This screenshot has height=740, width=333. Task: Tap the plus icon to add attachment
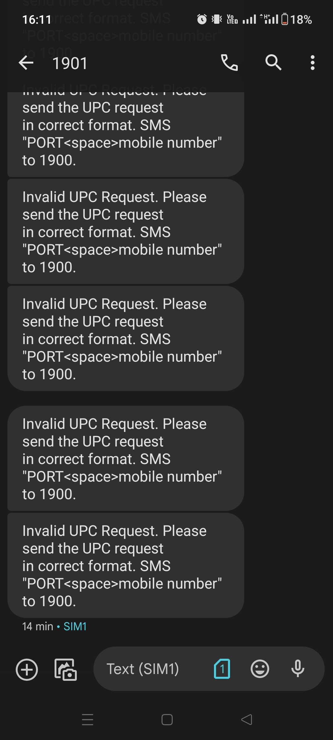[27, 669]
